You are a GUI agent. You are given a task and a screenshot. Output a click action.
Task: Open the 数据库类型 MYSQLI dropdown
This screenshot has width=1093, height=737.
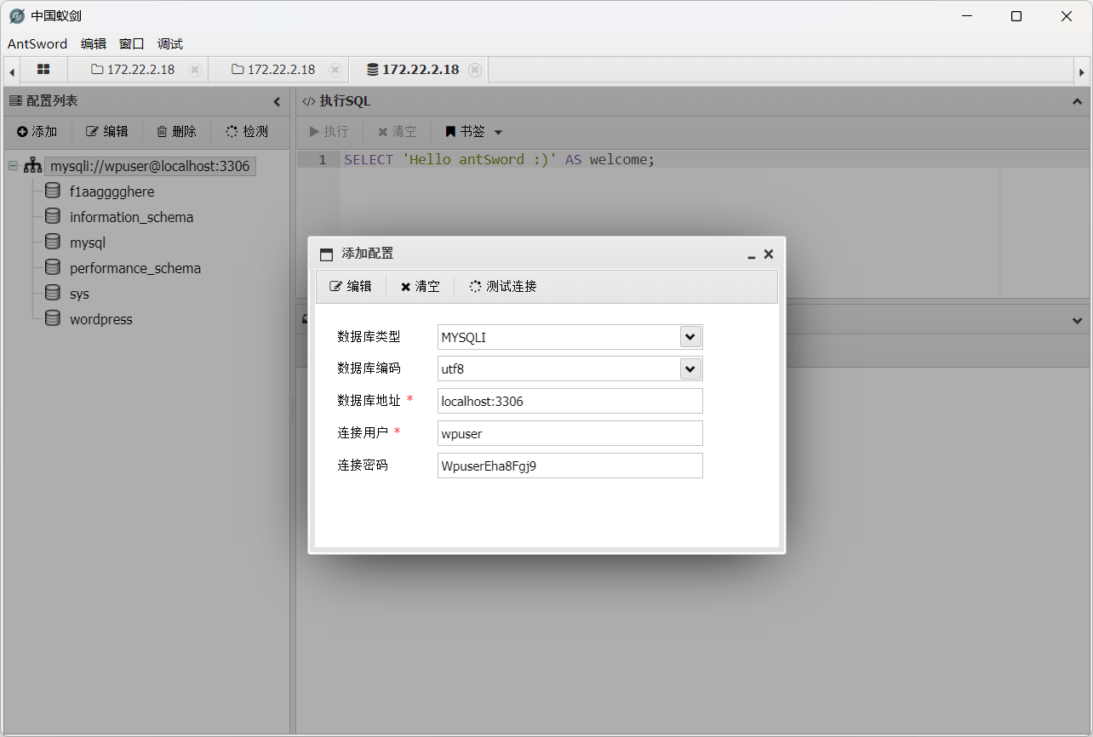tap(690, 337)
